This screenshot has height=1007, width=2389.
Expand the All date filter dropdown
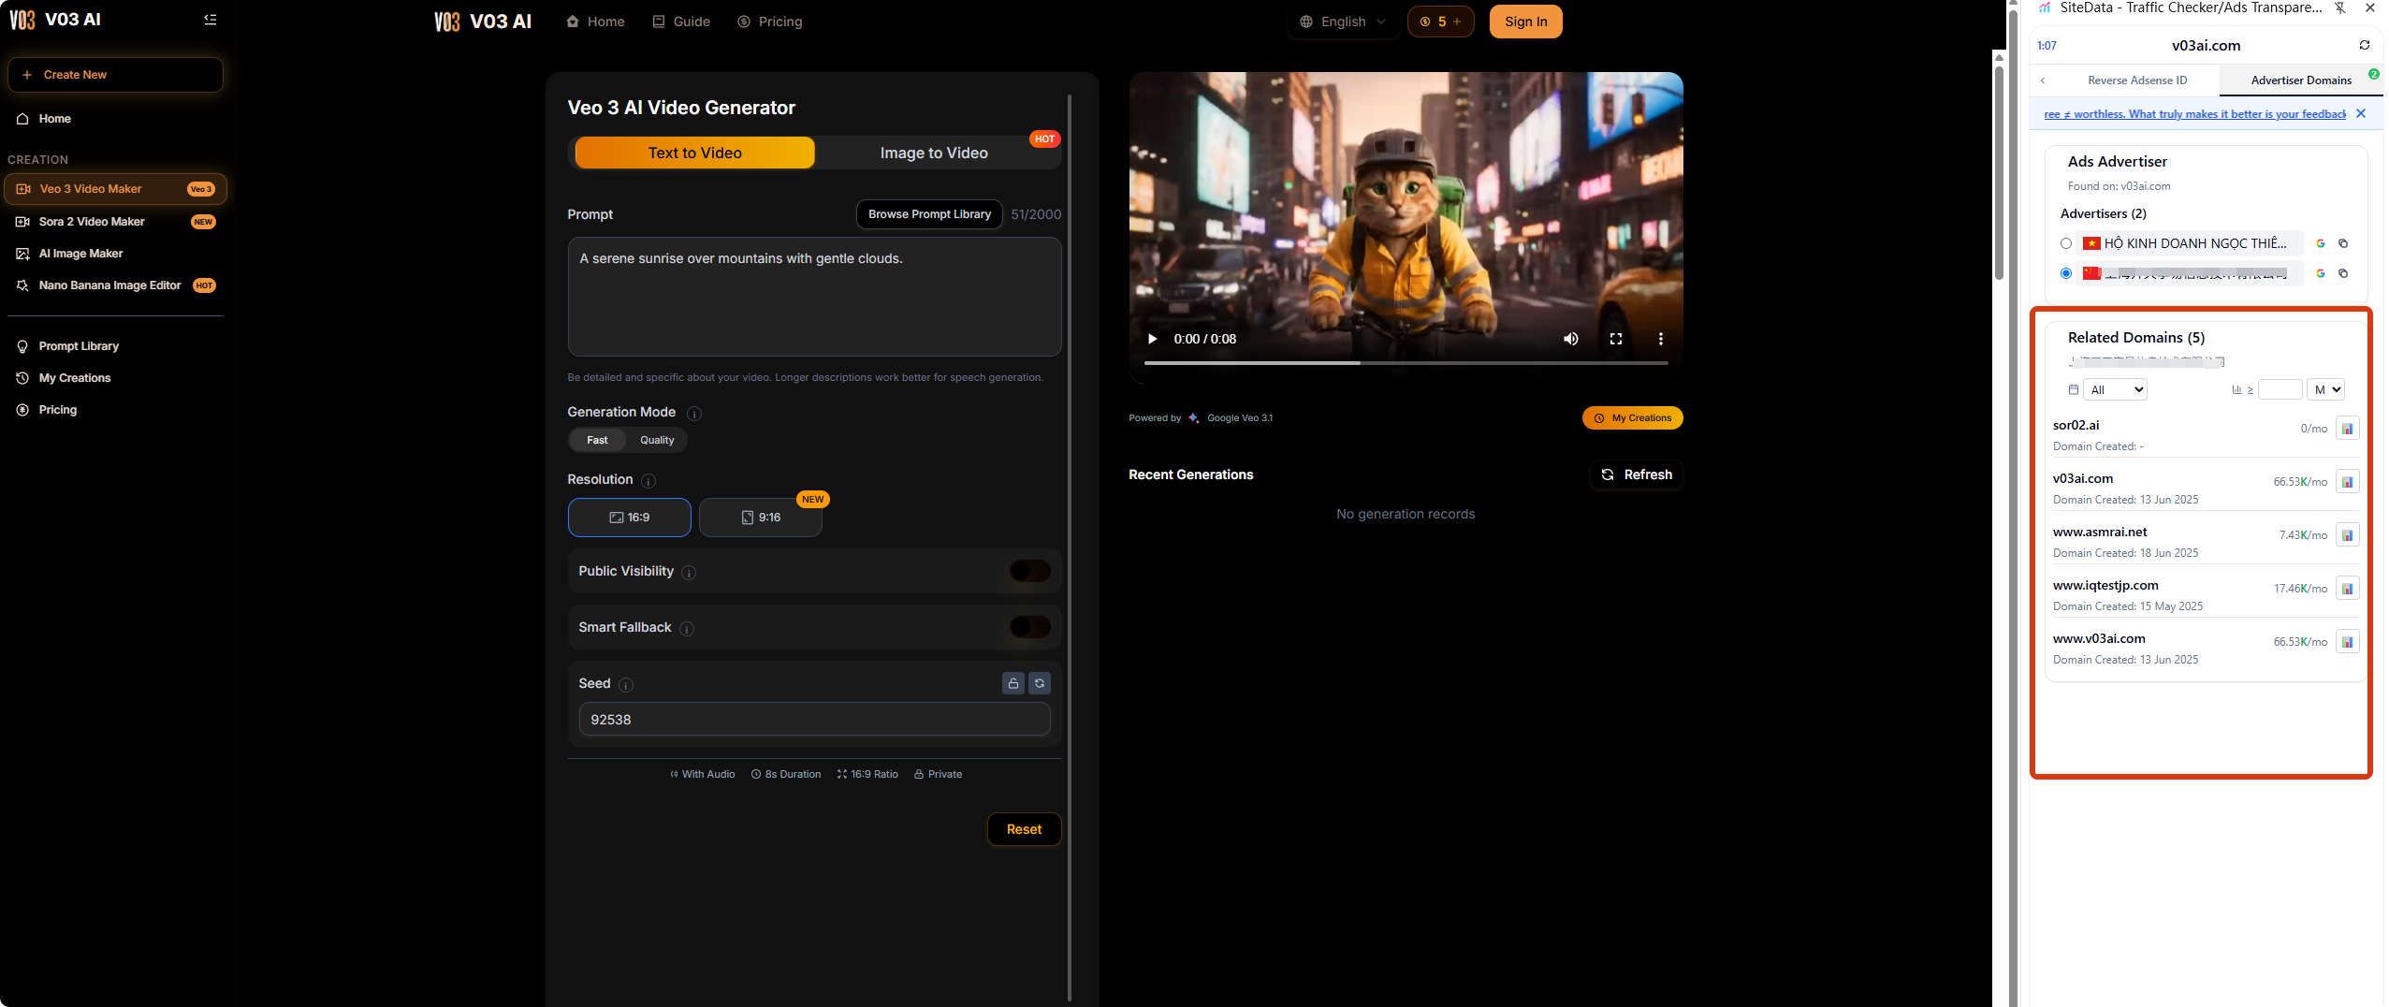(2115, 389)
